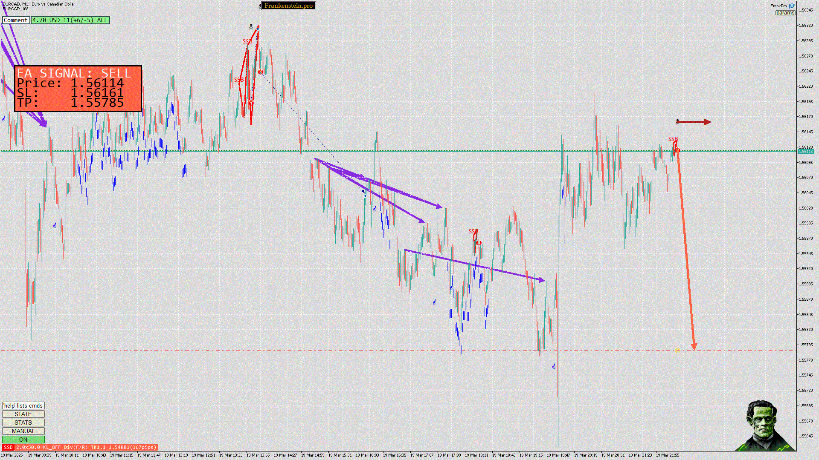
Task: Click the 'help' lists cmds input field
Action: pyautogui.click(x=23, y=405)
